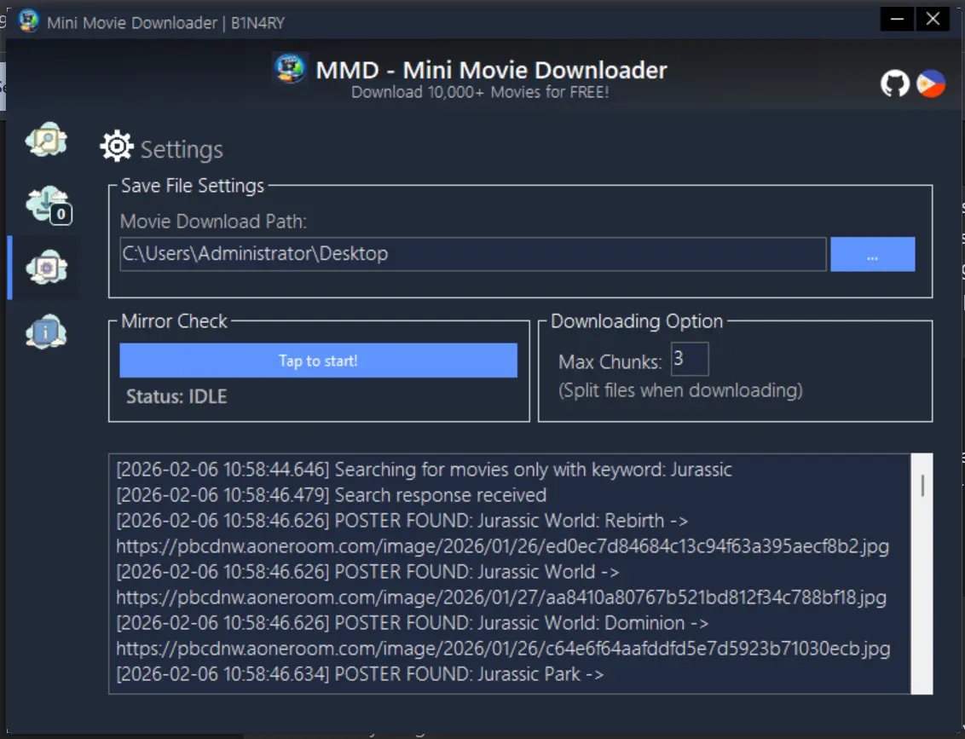
Task: Click the Downloading Option group title
Action: (x=636, y=321)
